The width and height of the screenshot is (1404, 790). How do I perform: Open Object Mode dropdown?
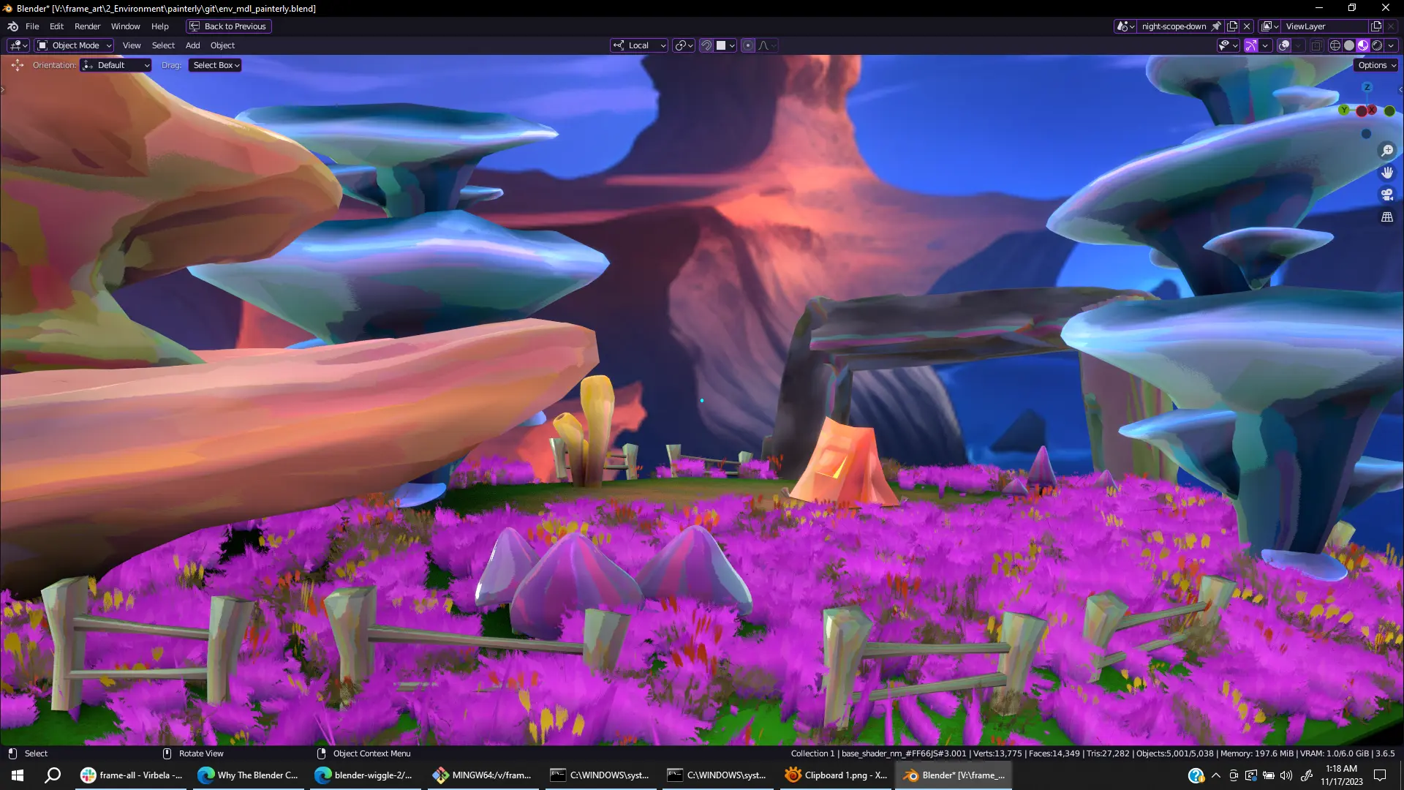pyautogui.click(x=75, y=45)
